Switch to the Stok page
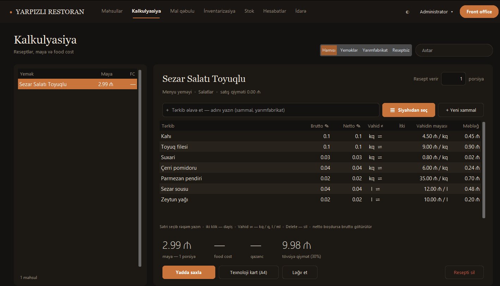500x286 pixels. point(249,11)
